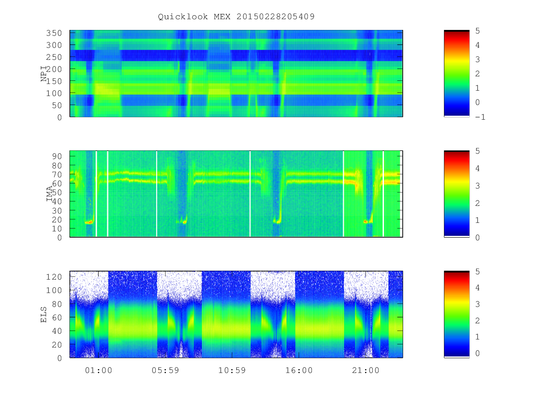Click the 05:59 time axis label

click(x=165, y=370)
